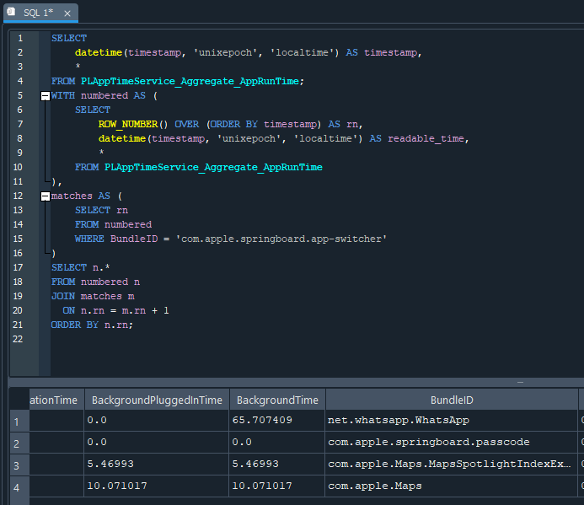The width and height of the screenshot is (584, 505).
Task: Select result row 2 header
Action: coord(14,442)
